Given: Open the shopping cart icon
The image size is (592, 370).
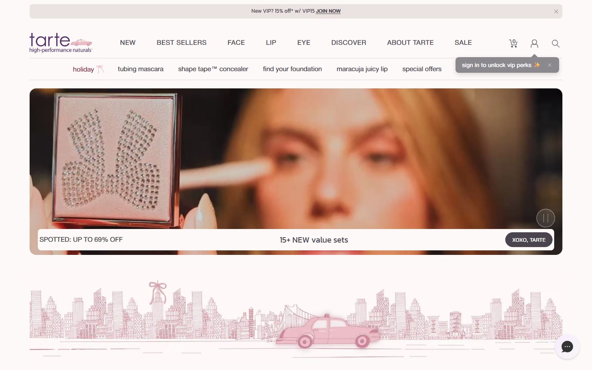Looking at the screenshot, I should point(513,43).
